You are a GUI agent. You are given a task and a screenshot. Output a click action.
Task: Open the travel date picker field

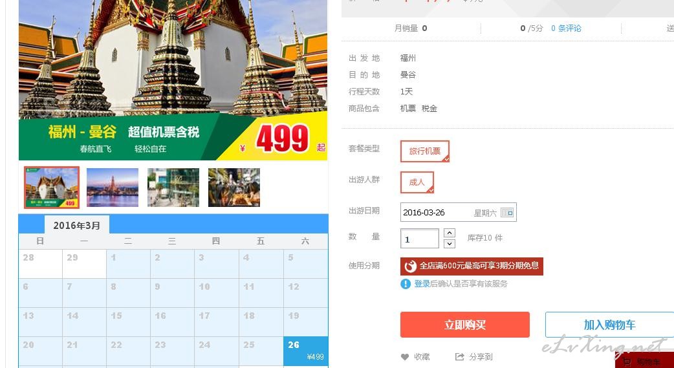click(458, 212)
